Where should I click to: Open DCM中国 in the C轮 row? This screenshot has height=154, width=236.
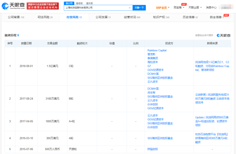coord(153,74)
